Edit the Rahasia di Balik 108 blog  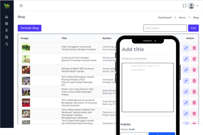pos(186,70)
